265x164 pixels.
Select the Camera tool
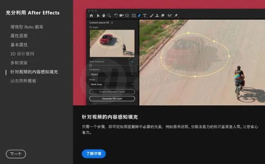(x=122, y=16)
